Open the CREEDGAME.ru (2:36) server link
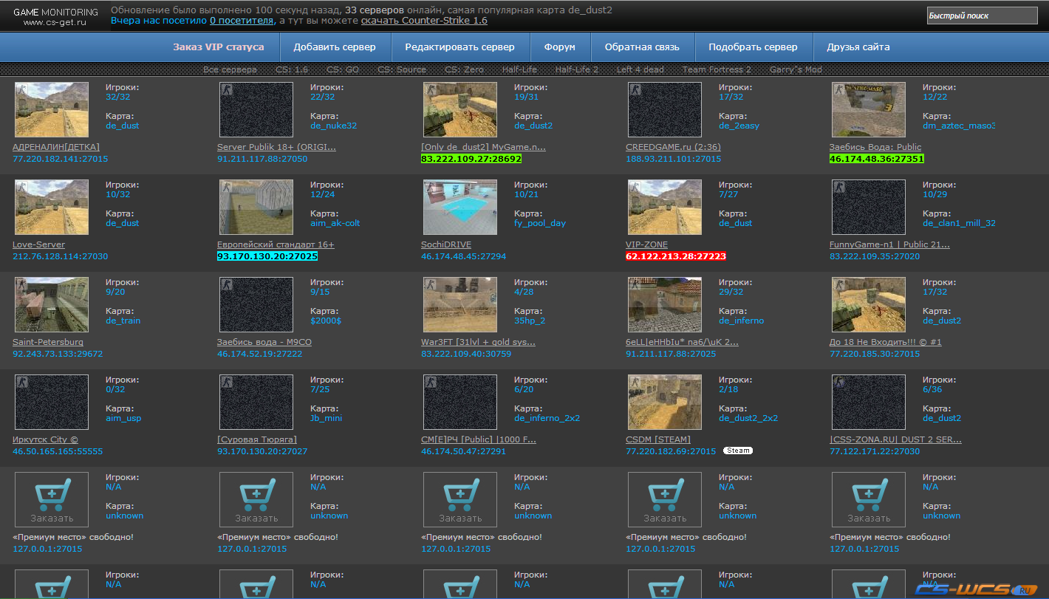 coord(673,147)
